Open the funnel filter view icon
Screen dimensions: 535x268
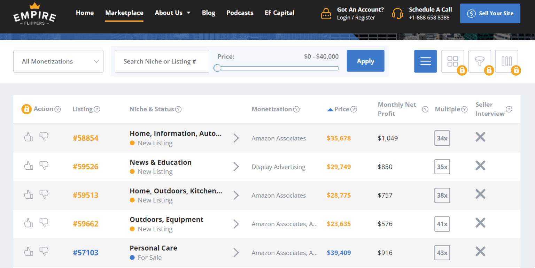[480, 61]
